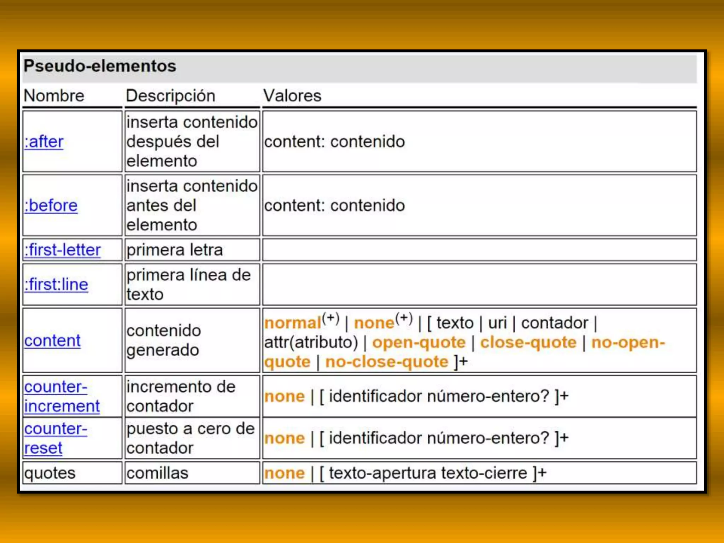Click the 'contenido generado' description

(x=164, y=340)
